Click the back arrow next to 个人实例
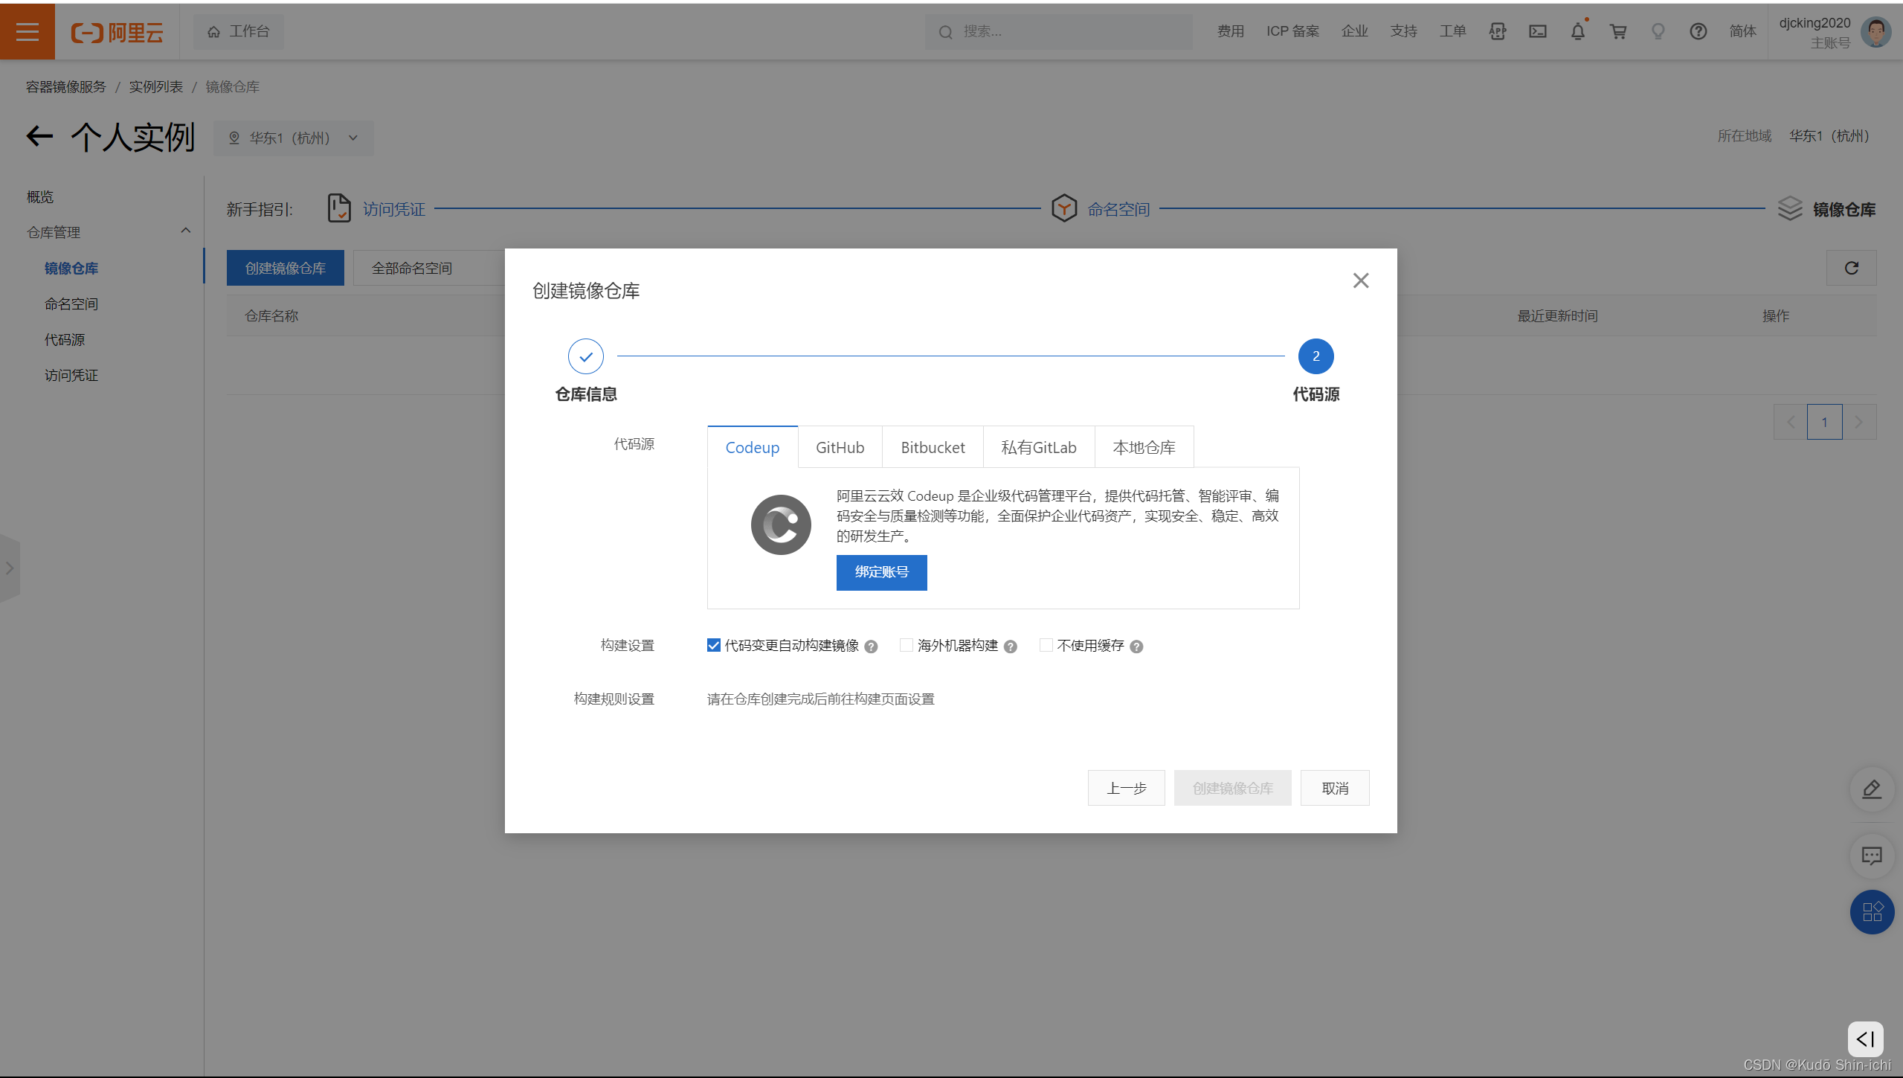Screen dimensions: 1903x1078 [x=40, y=136]
